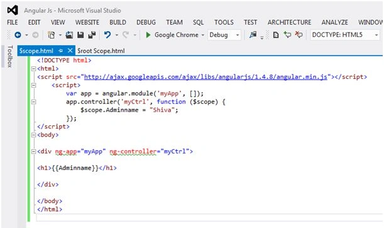This screenshot has width=384, height=228.
Task: Click the ng-app attribute text
Action: click(66, 152)
